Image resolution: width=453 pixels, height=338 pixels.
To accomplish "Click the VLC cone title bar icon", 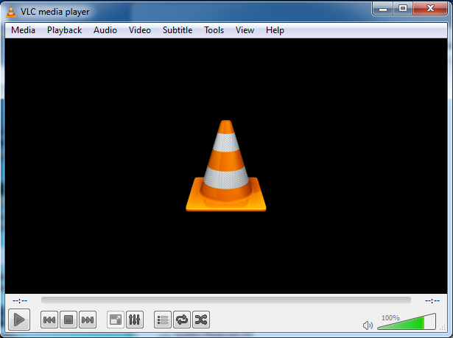I will [11, 12].
